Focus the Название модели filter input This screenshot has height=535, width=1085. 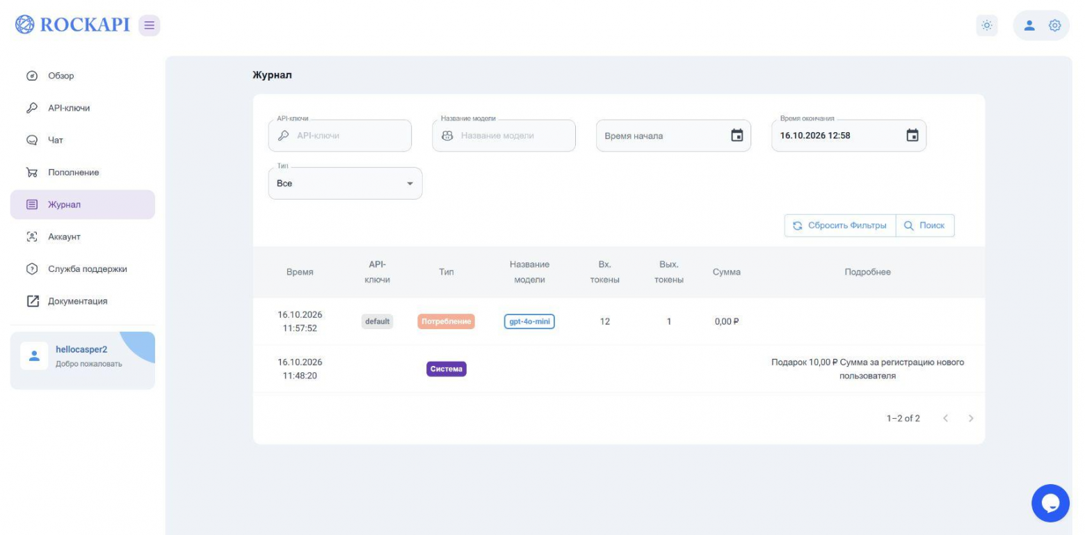pyautogui.click(x=504, y=136)
